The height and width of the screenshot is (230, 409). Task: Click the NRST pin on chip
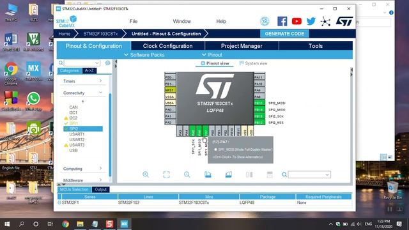(x=170, y=90)
